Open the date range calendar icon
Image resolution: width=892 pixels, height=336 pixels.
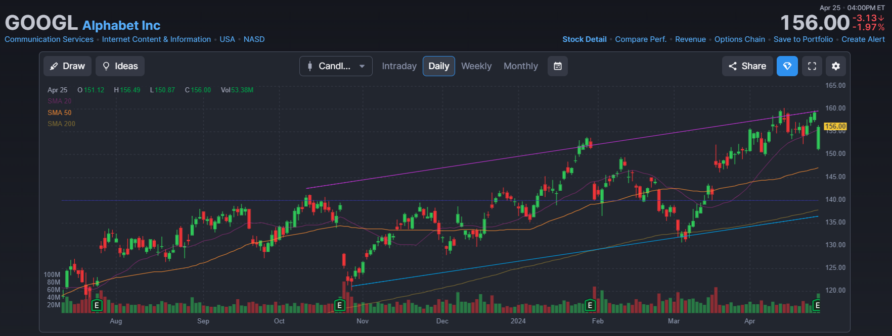(558, 66)
